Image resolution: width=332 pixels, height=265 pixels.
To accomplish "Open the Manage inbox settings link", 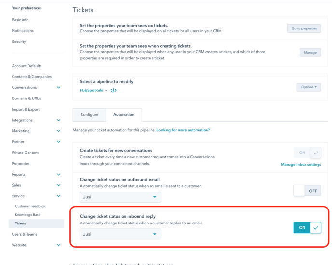I will tap(301, 165).
